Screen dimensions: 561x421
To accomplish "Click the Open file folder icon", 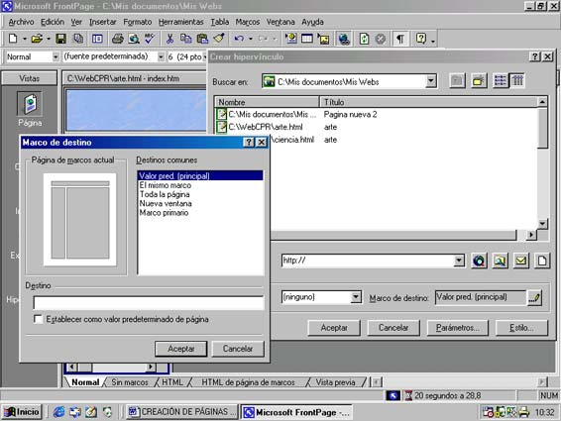I will point(37,39).
